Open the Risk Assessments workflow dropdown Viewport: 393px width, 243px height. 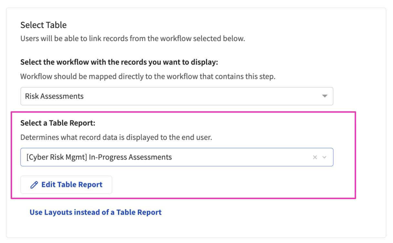click(176, 96)
